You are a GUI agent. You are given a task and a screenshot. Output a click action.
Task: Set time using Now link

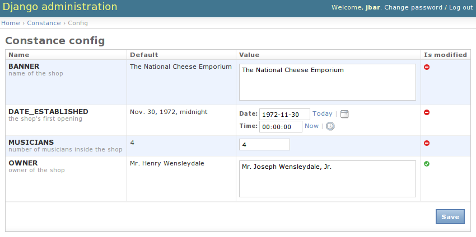[311, 126]
